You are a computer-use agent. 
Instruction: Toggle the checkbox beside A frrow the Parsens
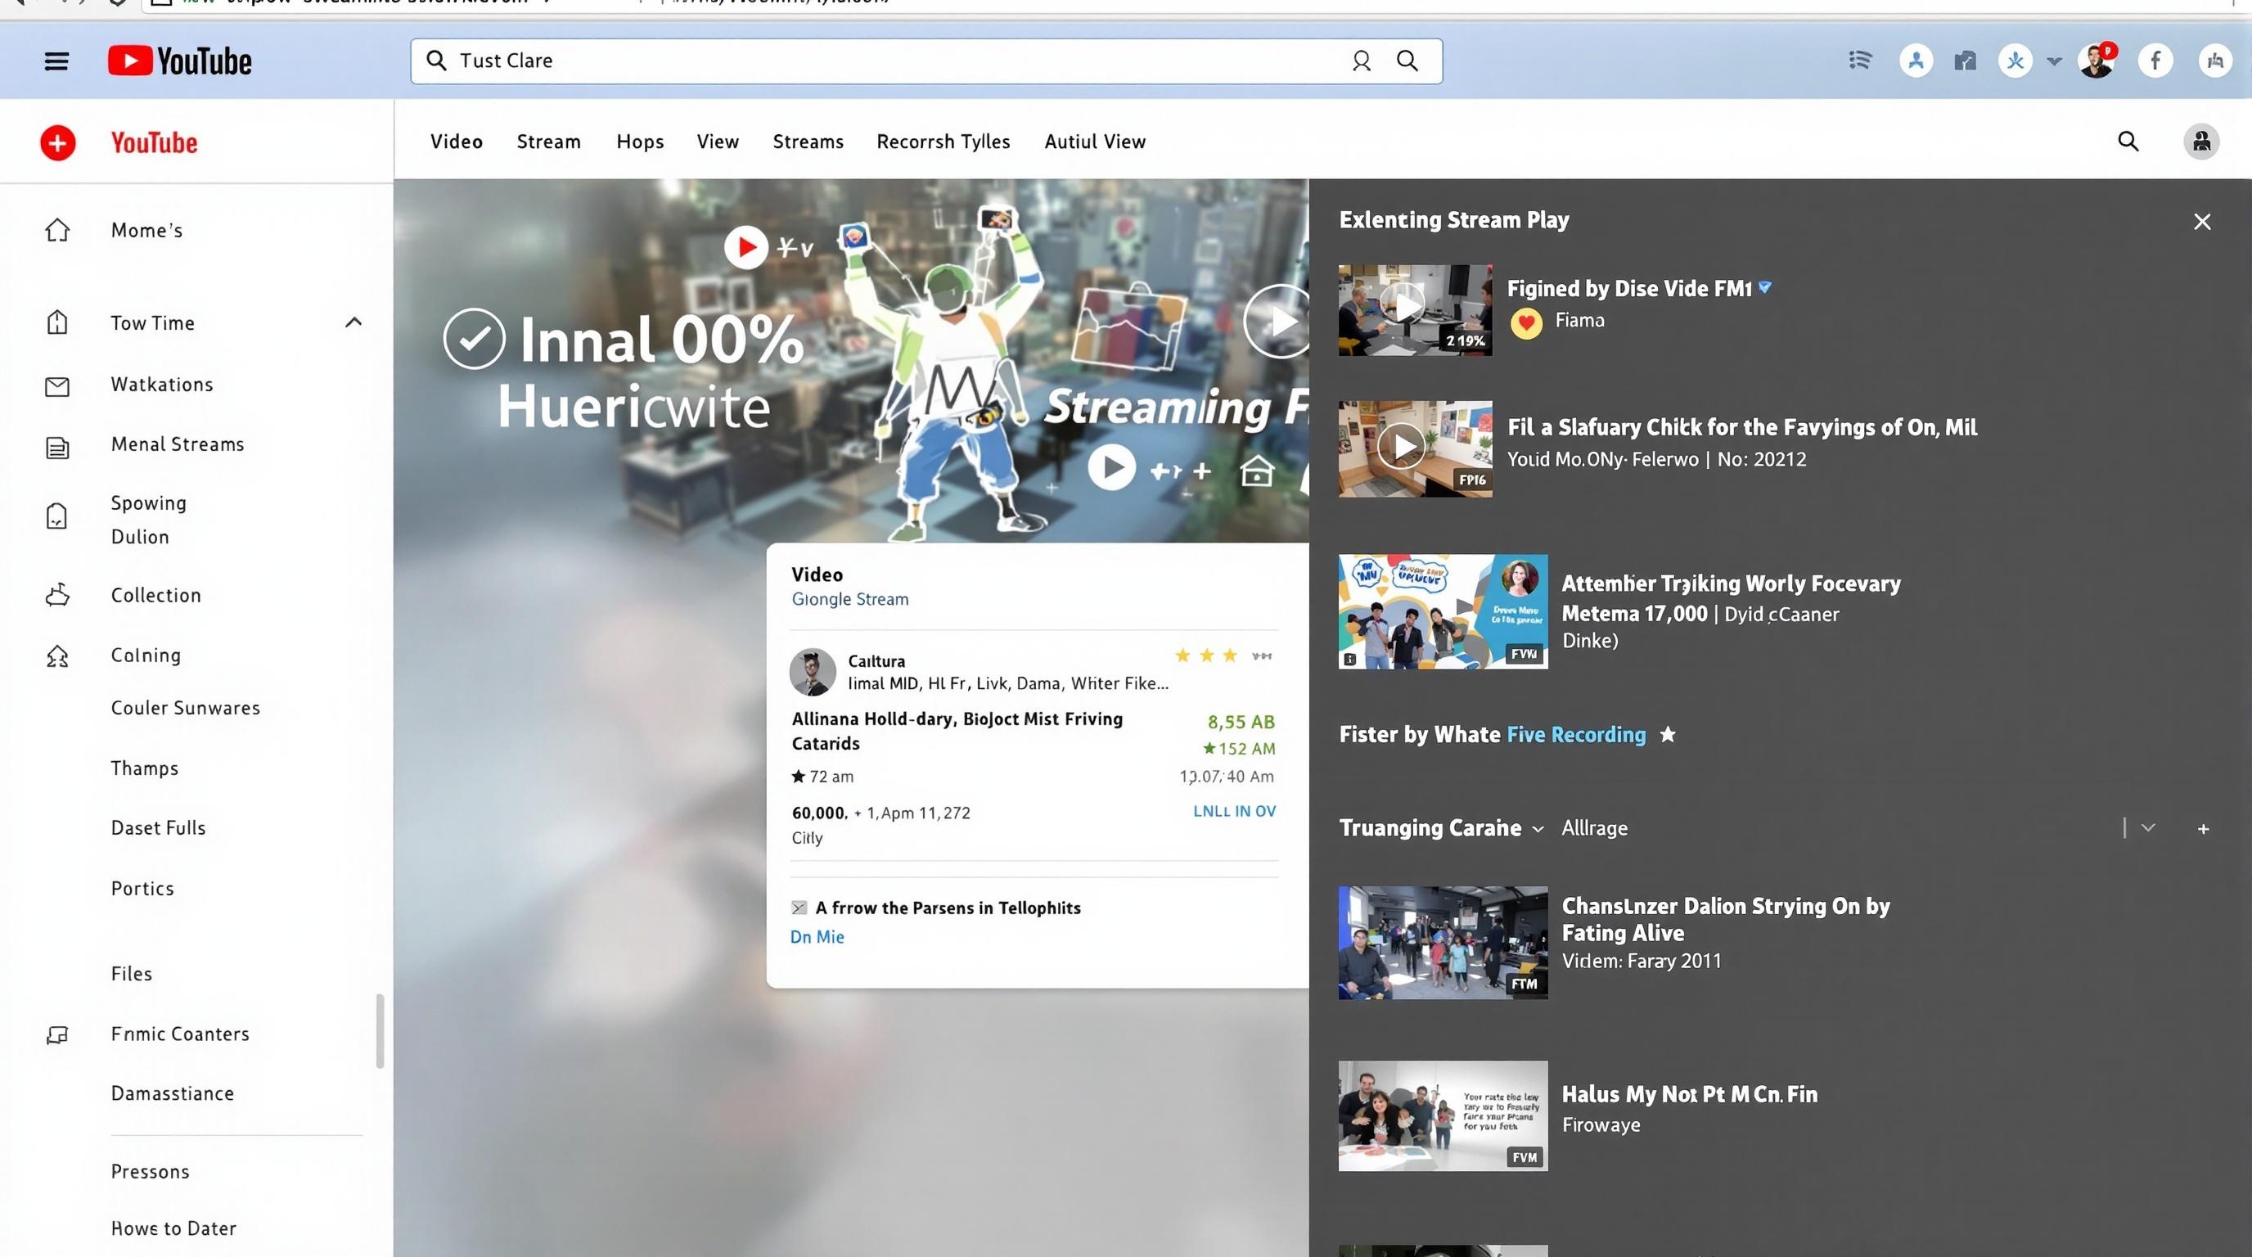[799, 908]
